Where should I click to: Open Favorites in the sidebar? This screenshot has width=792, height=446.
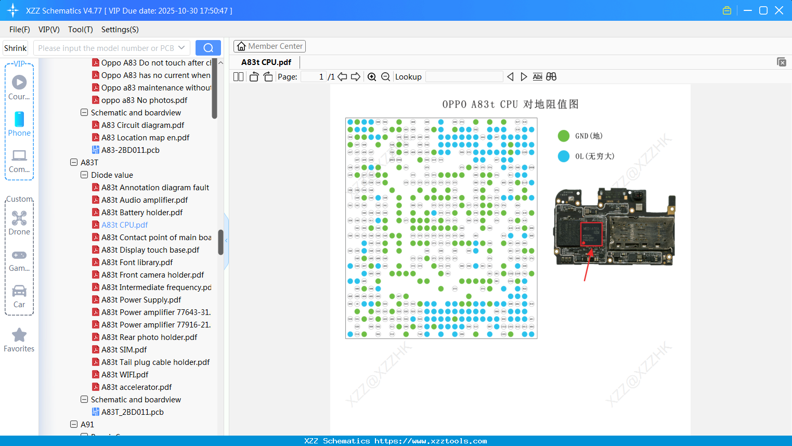pyautogui.click(x=19, y=340)
